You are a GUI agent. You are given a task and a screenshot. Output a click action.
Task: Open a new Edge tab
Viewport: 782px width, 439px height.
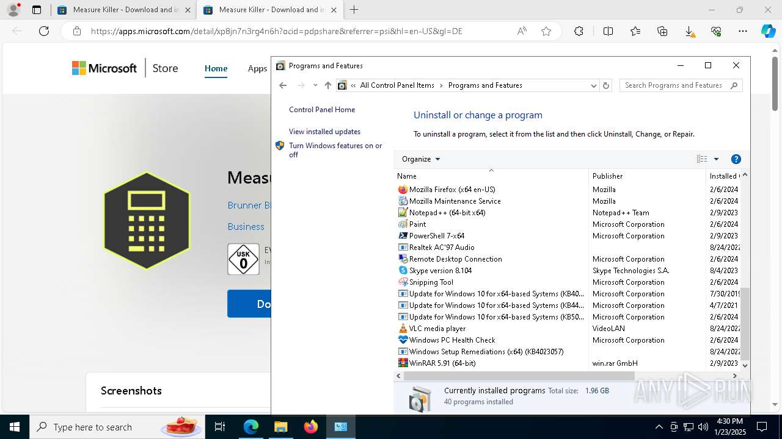pos(354,10)
